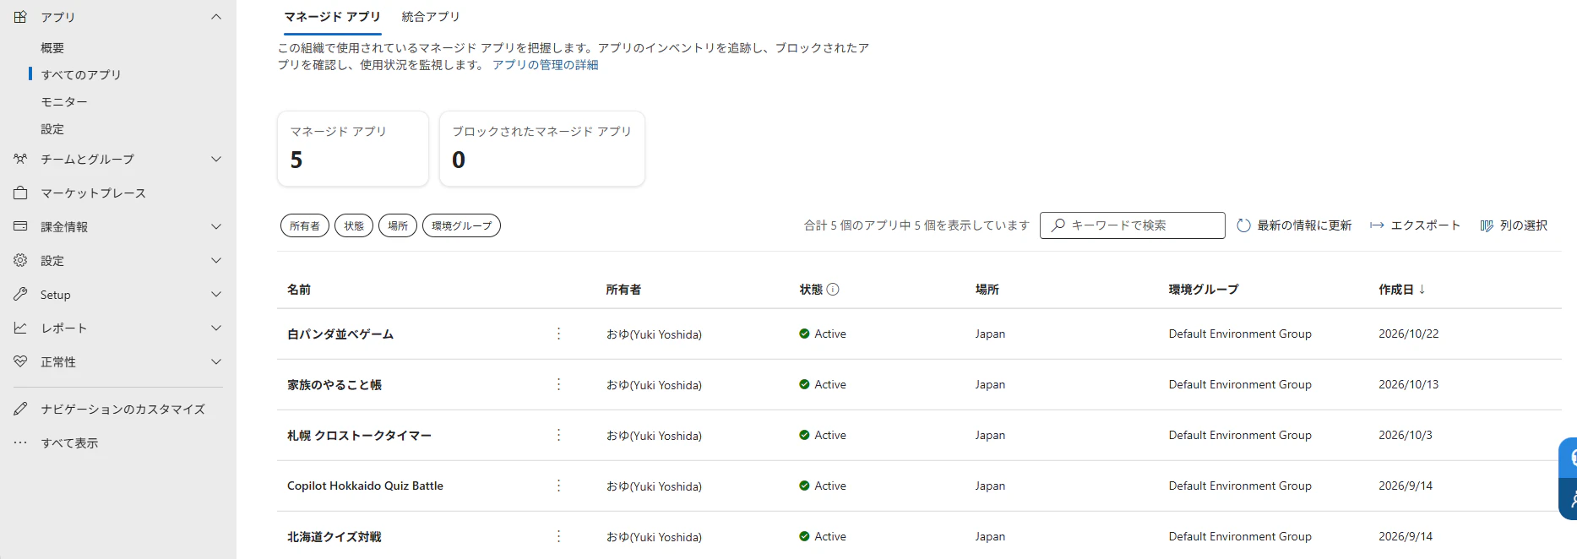1577x559 pixels.
Task: Open more options for 北海道クイズ対戦
Action: [558, 536]
